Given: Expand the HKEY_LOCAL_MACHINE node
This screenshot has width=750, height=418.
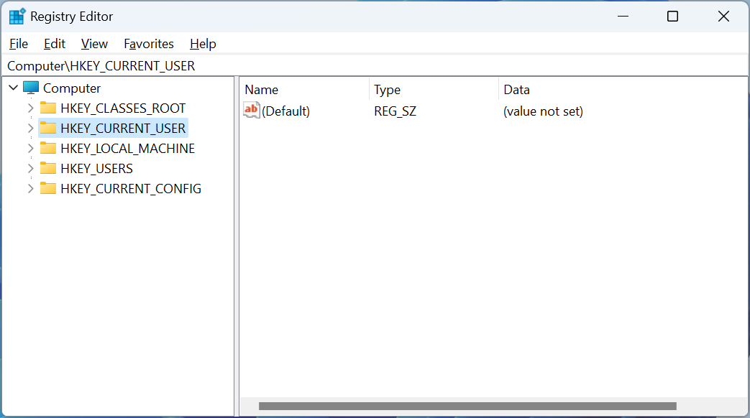Looking at the screenshot, I should point(30,148).
